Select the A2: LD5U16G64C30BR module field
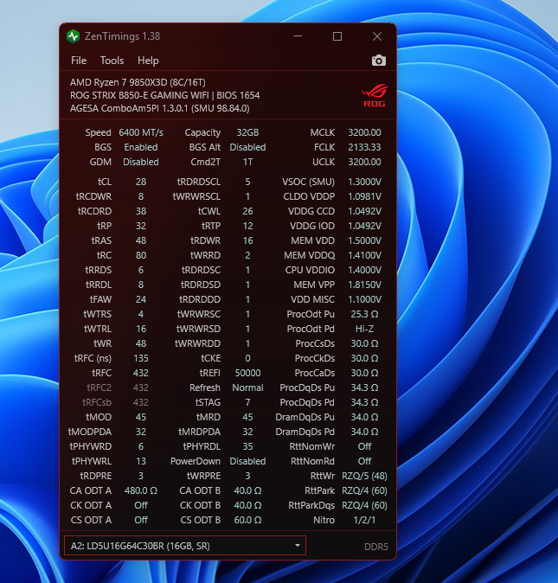558x583 pixels. coord(185,546)
